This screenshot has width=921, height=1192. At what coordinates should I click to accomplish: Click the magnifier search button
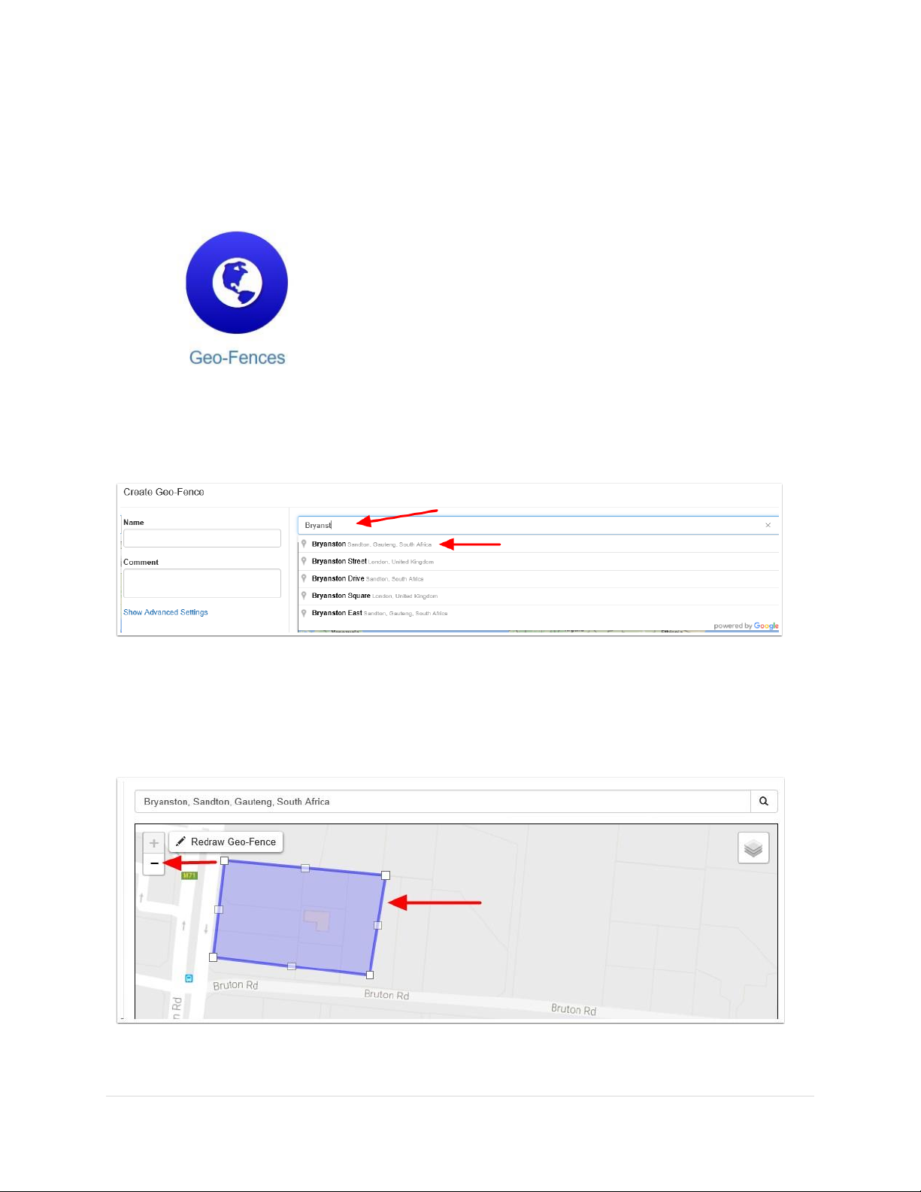(x=764, y=801)
